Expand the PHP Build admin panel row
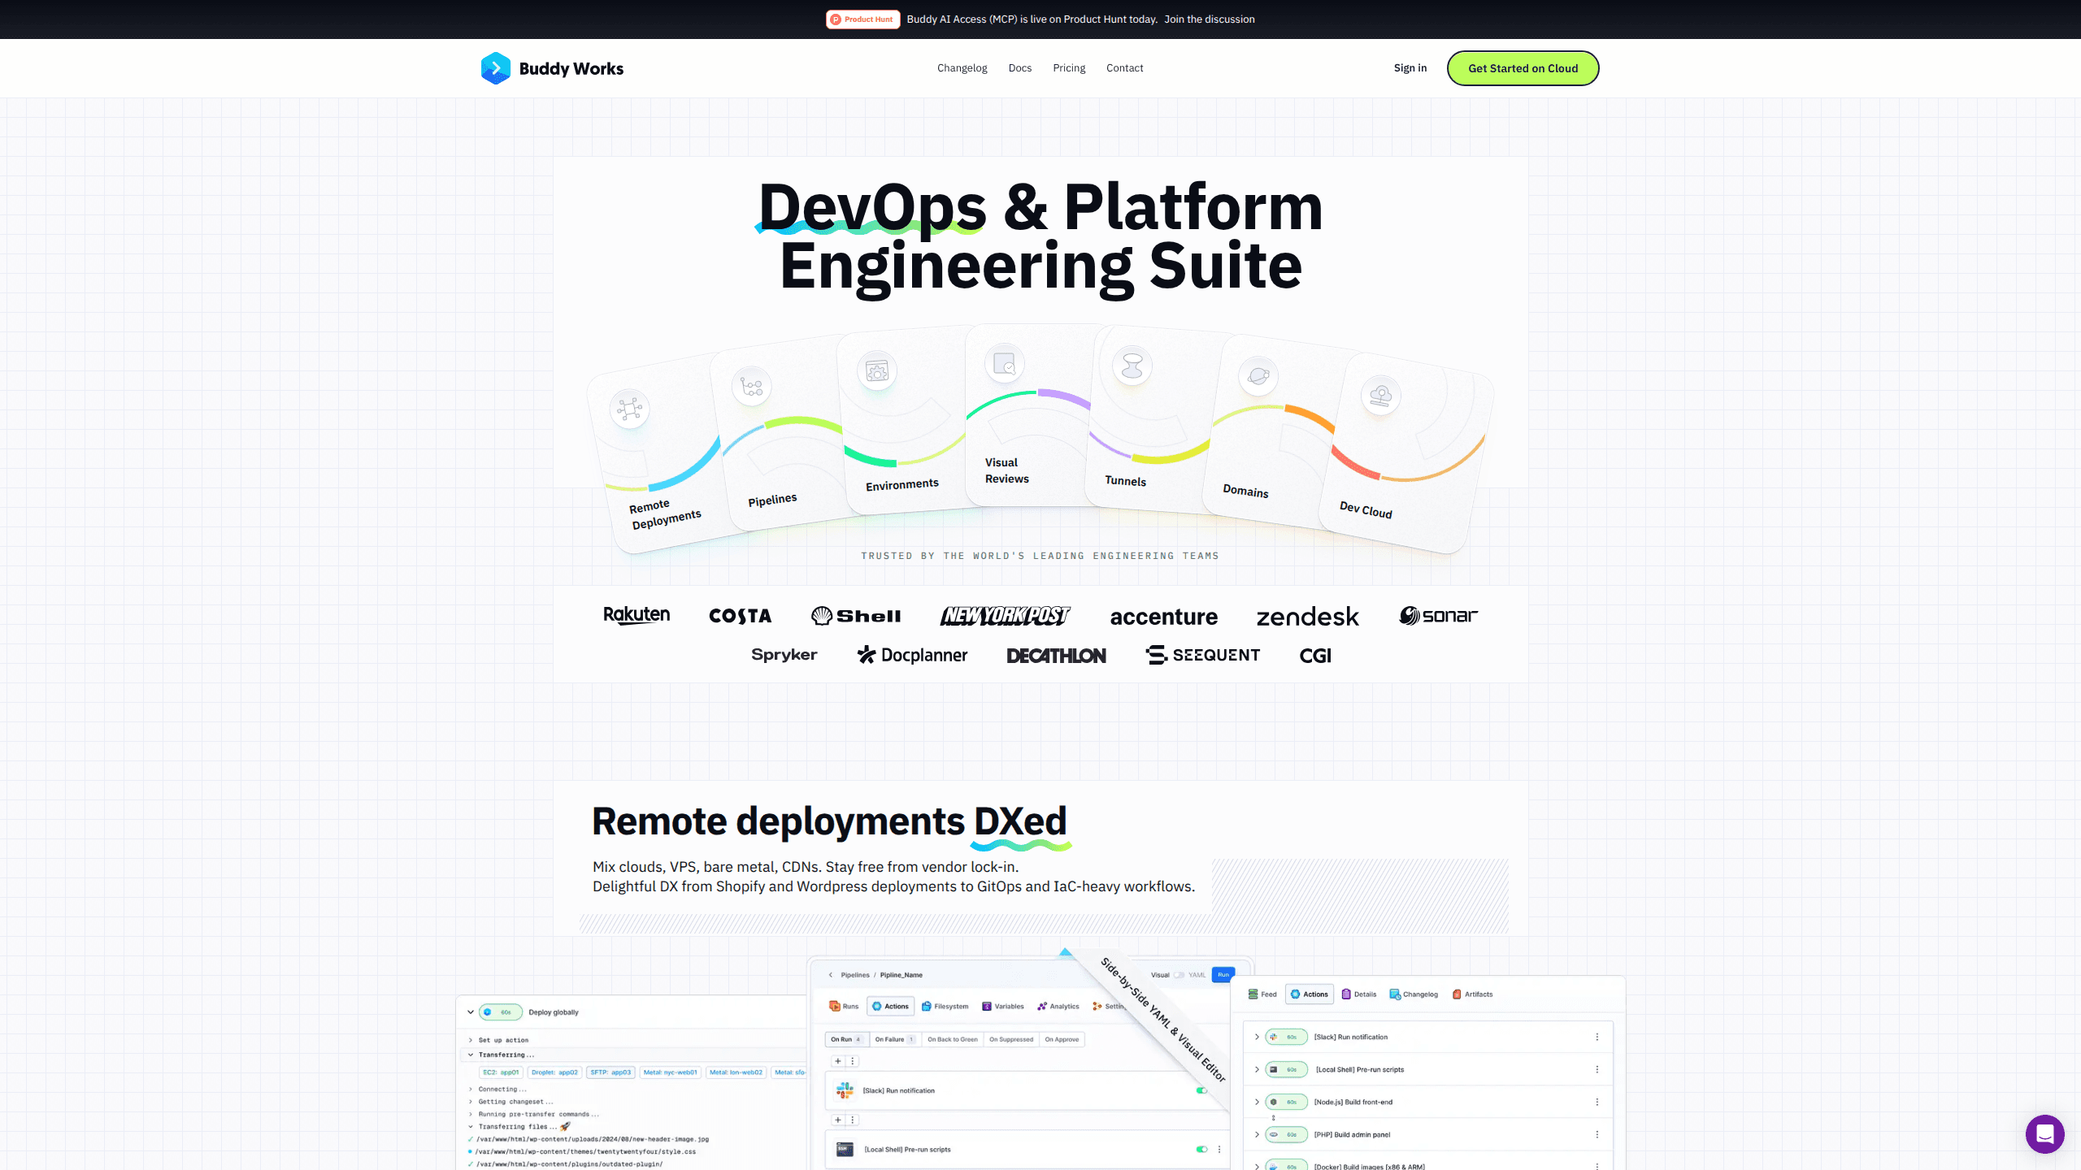2081x1170 pixels. pos(1257,1134)
